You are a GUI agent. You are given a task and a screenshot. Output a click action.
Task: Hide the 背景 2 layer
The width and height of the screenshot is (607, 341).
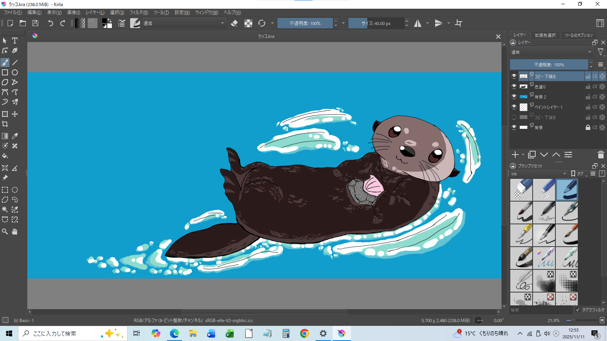514,97
